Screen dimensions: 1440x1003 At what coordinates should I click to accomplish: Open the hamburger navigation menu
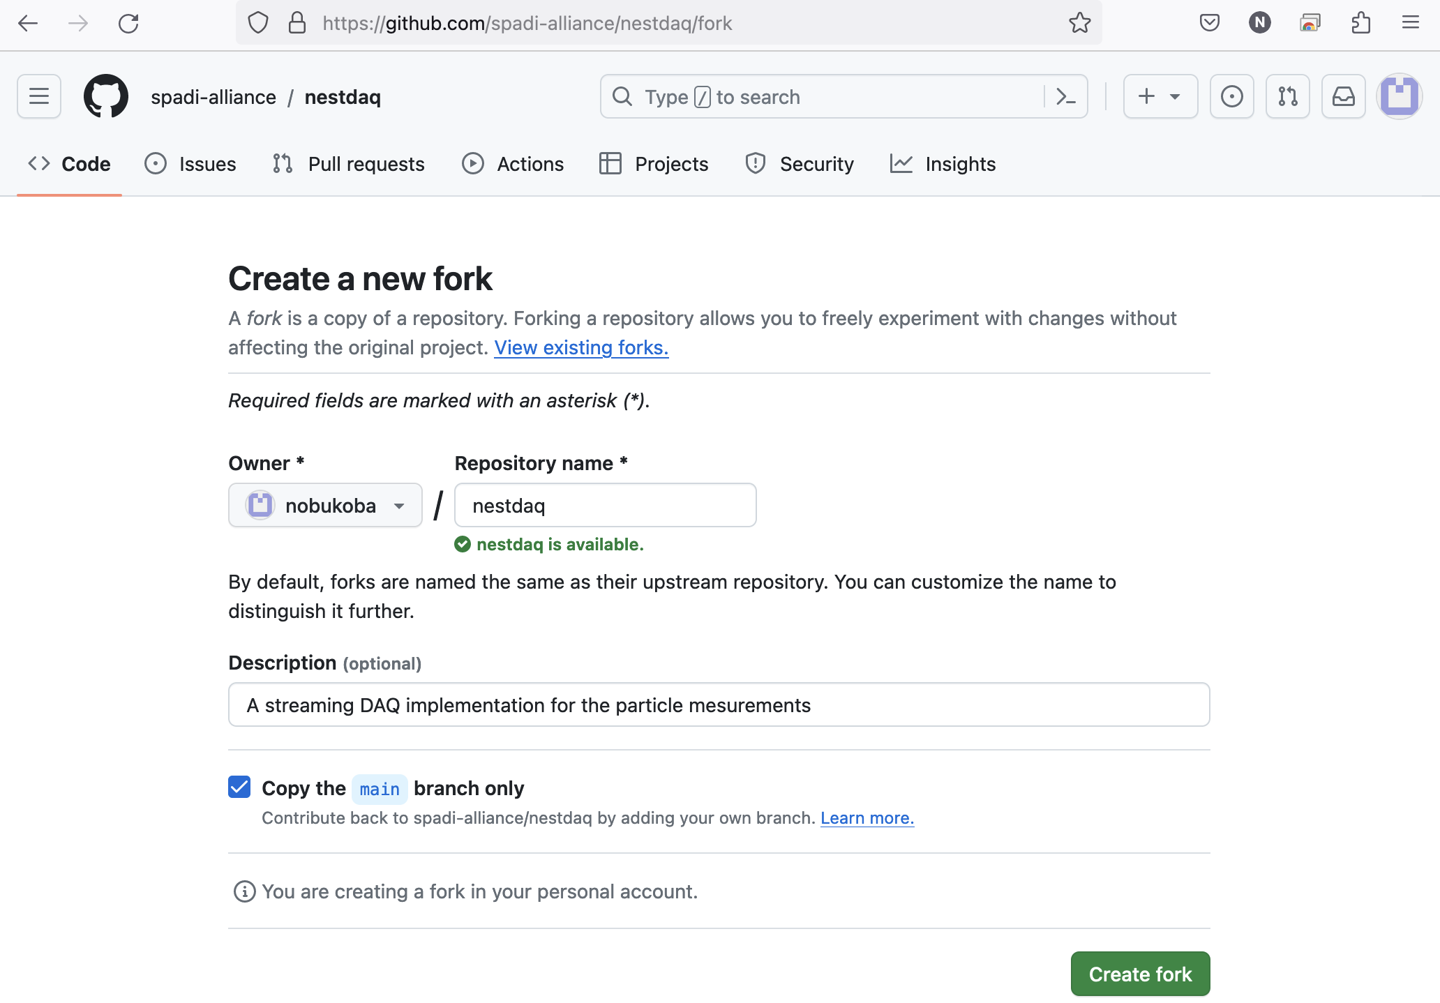[39, 96]
